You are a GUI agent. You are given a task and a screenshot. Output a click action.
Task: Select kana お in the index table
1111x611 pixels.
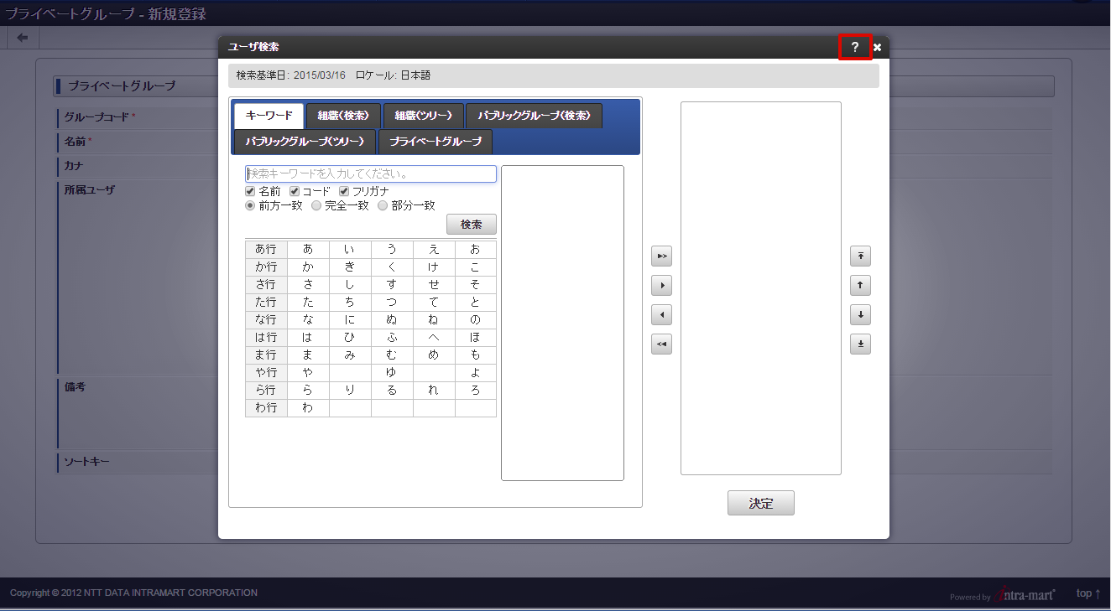click(x=476, y=250)
